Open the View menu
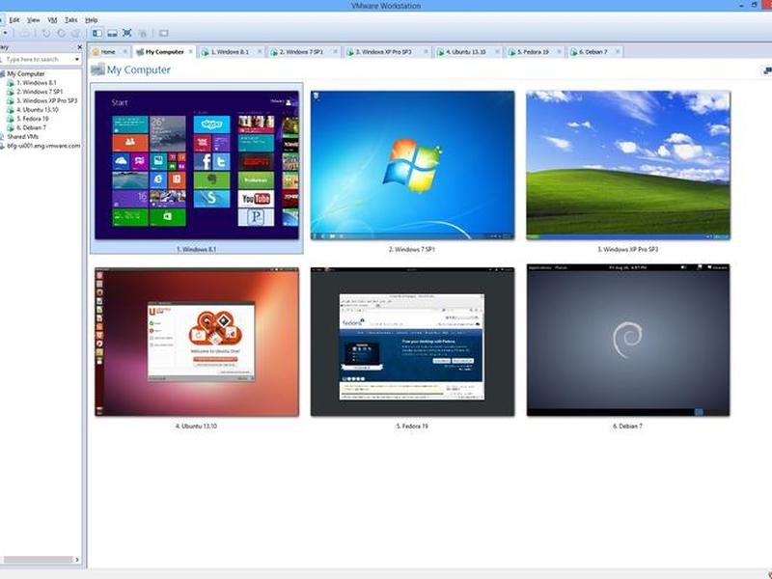 [33, 20]
